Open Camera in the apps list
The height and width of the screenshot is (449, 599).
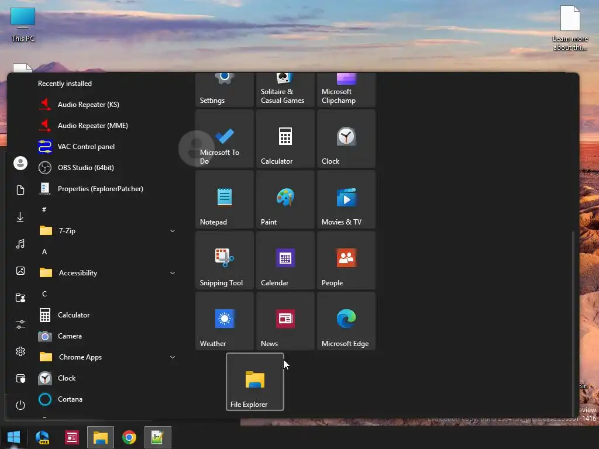[x=108, y=336]
